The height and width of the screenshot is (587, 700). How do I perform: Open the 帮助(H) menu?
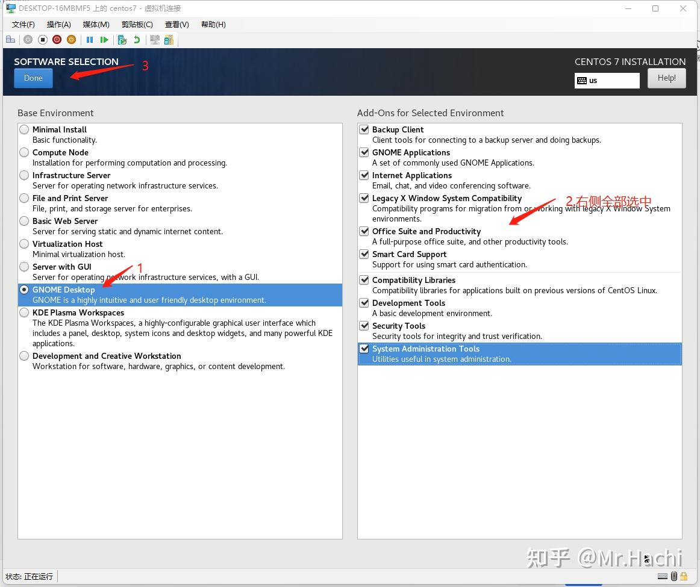click(x=213, y=25)
